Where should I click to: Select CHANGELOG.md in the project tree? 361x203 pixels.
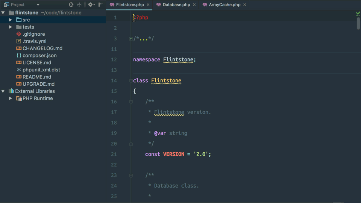pos(42,48)
